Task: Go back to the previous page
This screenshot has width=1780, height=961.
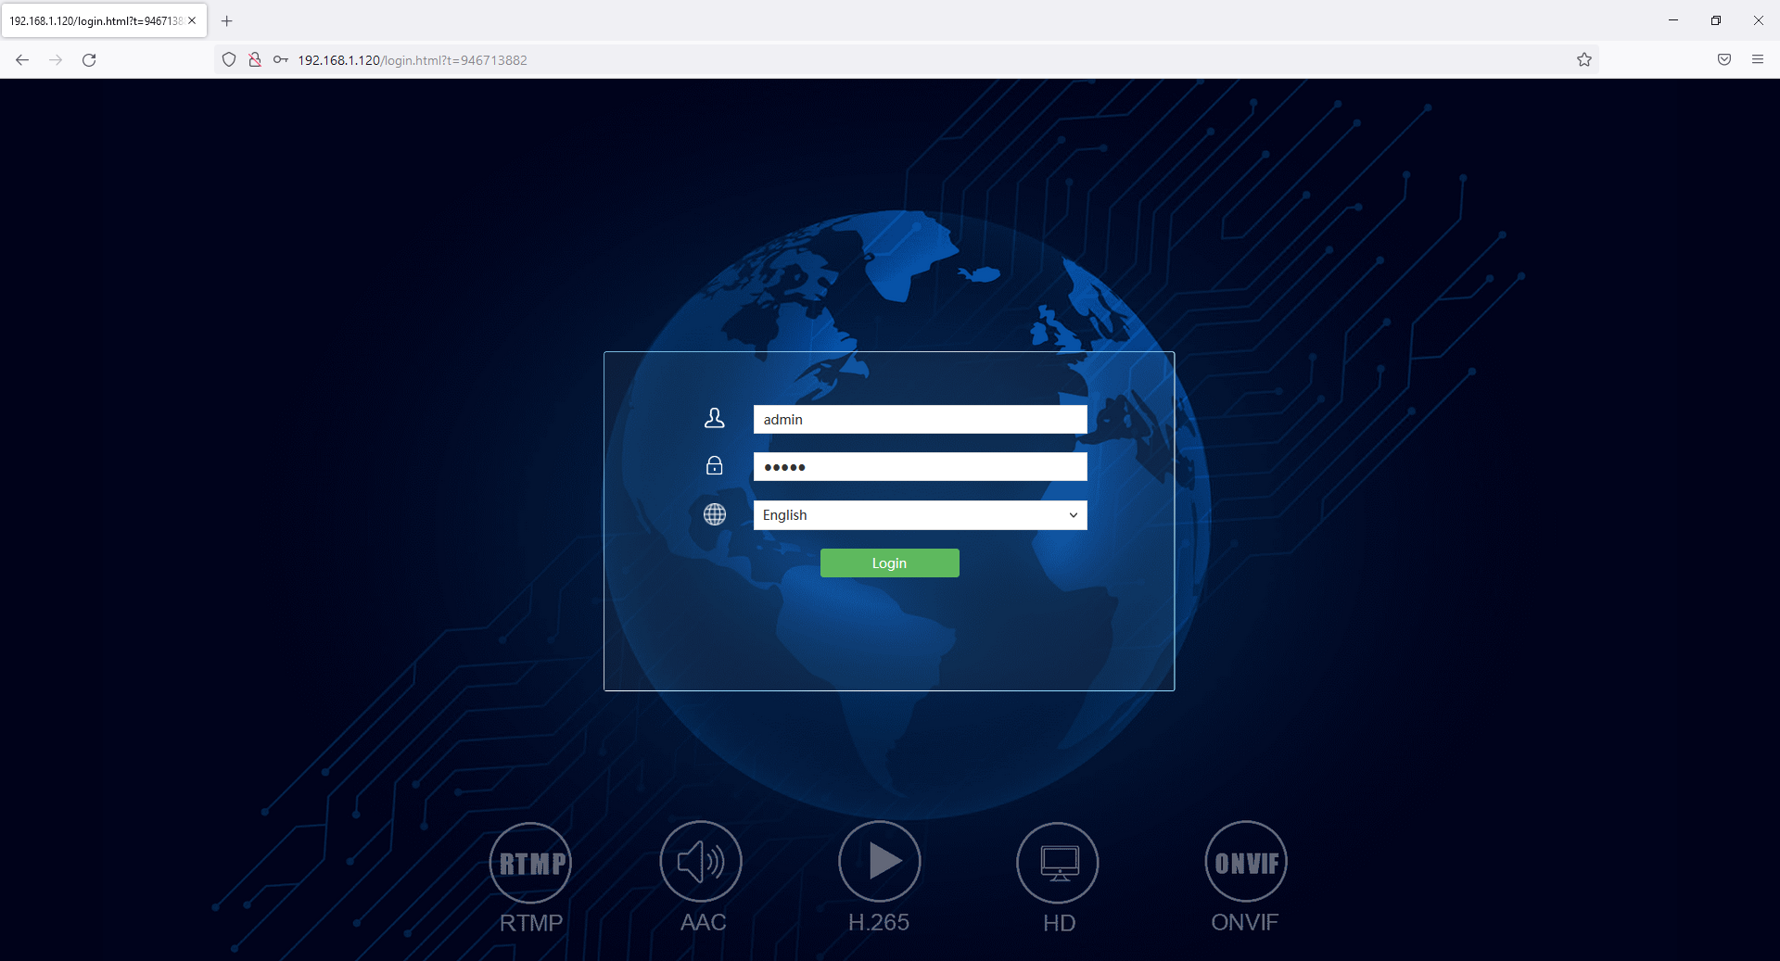Action: click(22, 60)
